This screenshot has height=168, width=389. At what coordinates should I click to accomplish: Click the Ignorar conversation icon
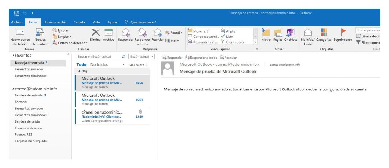point(55,30)
